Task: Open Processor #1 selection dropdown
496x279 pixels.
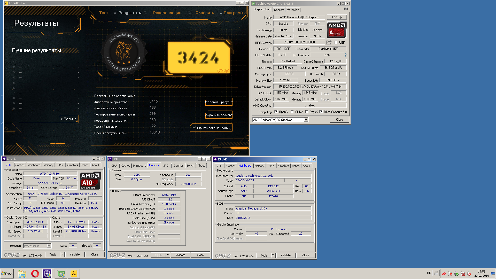Action: (49, 246)
